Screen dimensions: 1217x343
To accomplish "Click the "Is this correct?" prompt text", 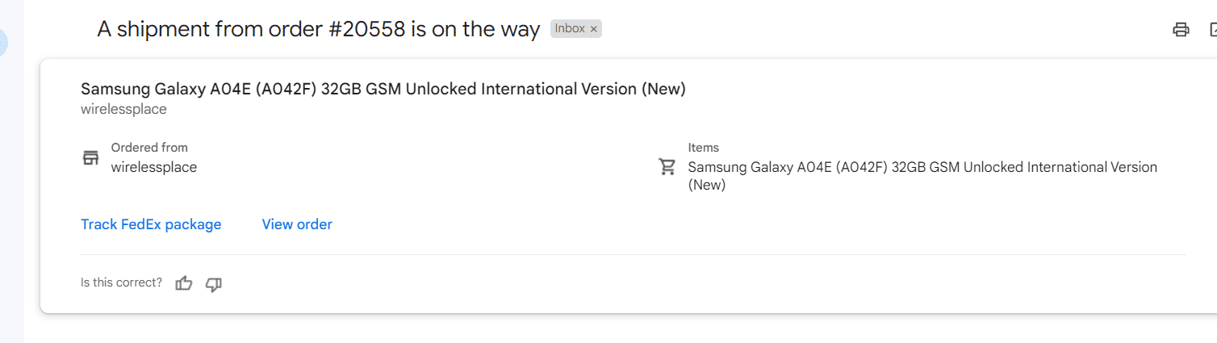I will click(x=121, y=282).
